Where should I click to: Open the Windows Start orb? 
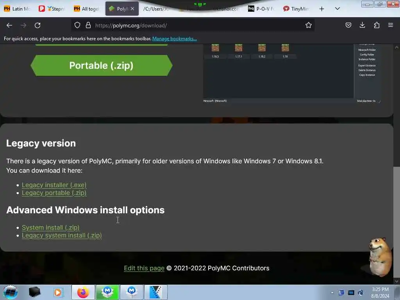(x=11, y=292)
